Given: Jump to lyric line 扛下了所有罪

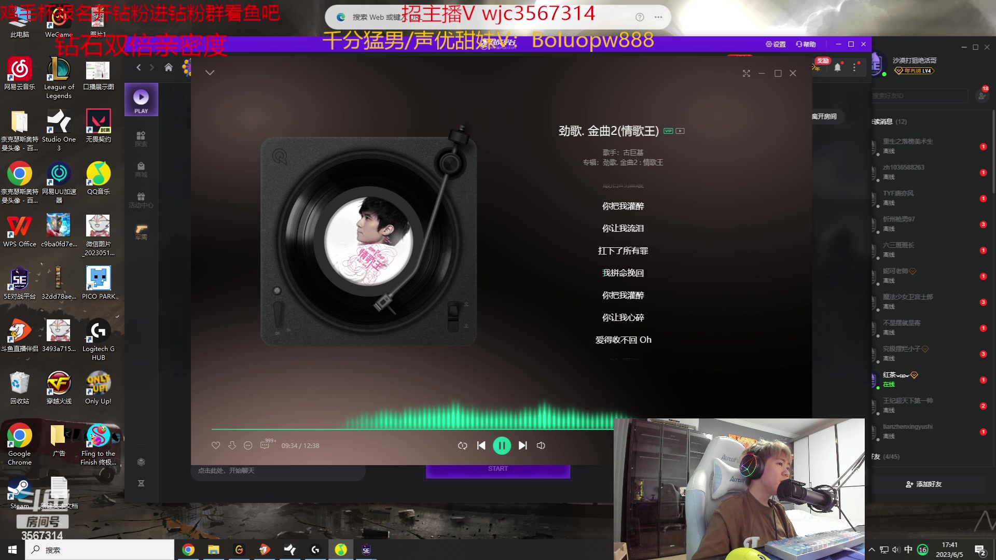Looking at the screenshot, I should 622,251.
